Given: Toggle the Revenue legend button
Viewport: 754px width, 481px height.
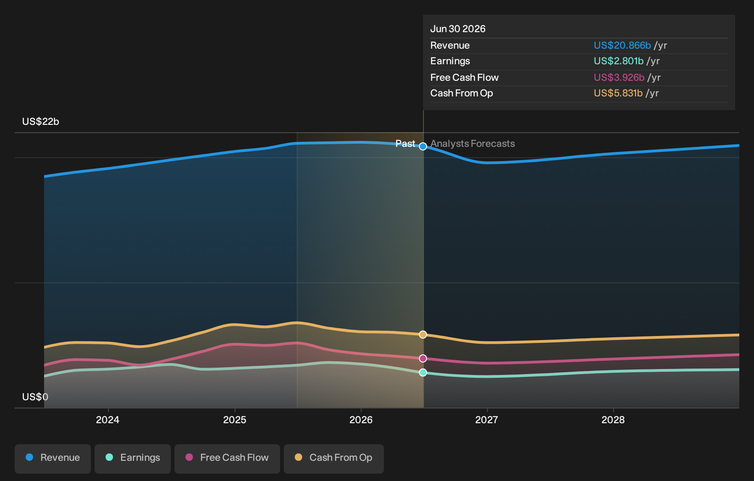Looking at the screenshot, I should point(53,459).
